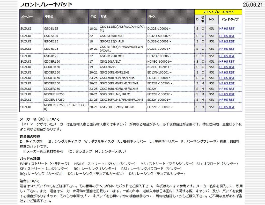Open pad link for GIXXER SF250 ECSTAR COLOR
Screen dimensions: 265x205
(x=227, y=107)
